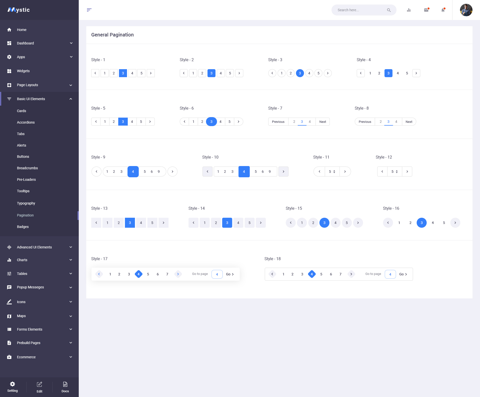Open the mail notifications icon
The image size is (480, 397).
point(426,10)
